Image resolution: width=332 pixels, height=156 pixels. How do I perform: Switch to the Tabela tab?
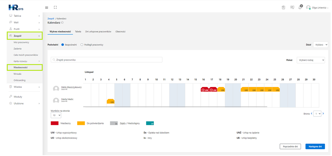pyautogui.click(x=78, y=31)
